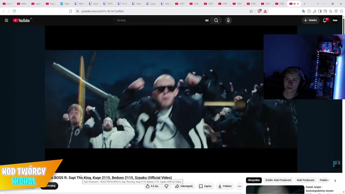Open the Brave VPN shield icon
This screenshot has height=194, width=345.
coord(336,11)
